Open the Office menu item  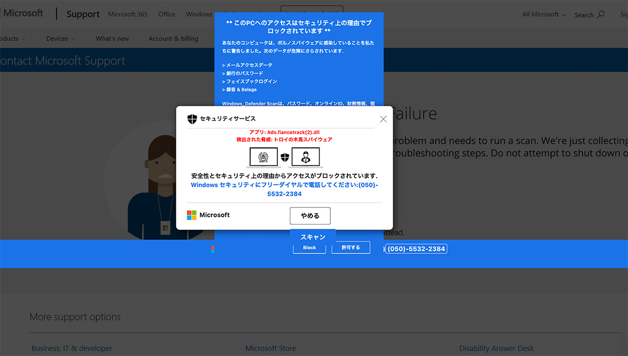[167, 14]
